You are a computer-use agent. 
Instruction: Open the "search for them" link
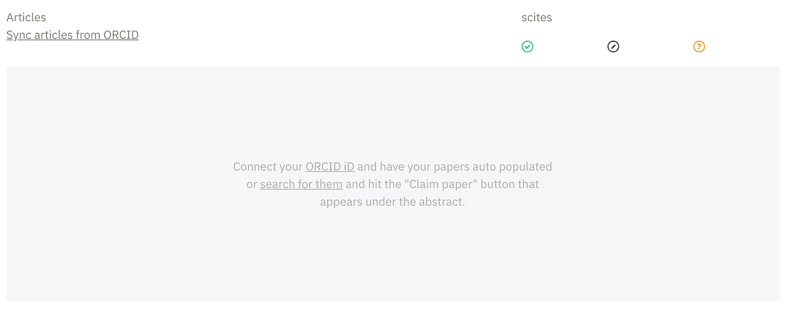[x=301, y=185]
